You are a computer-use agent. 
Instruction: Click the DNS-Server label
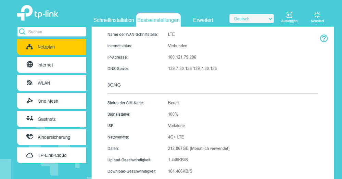click(118, 69)
